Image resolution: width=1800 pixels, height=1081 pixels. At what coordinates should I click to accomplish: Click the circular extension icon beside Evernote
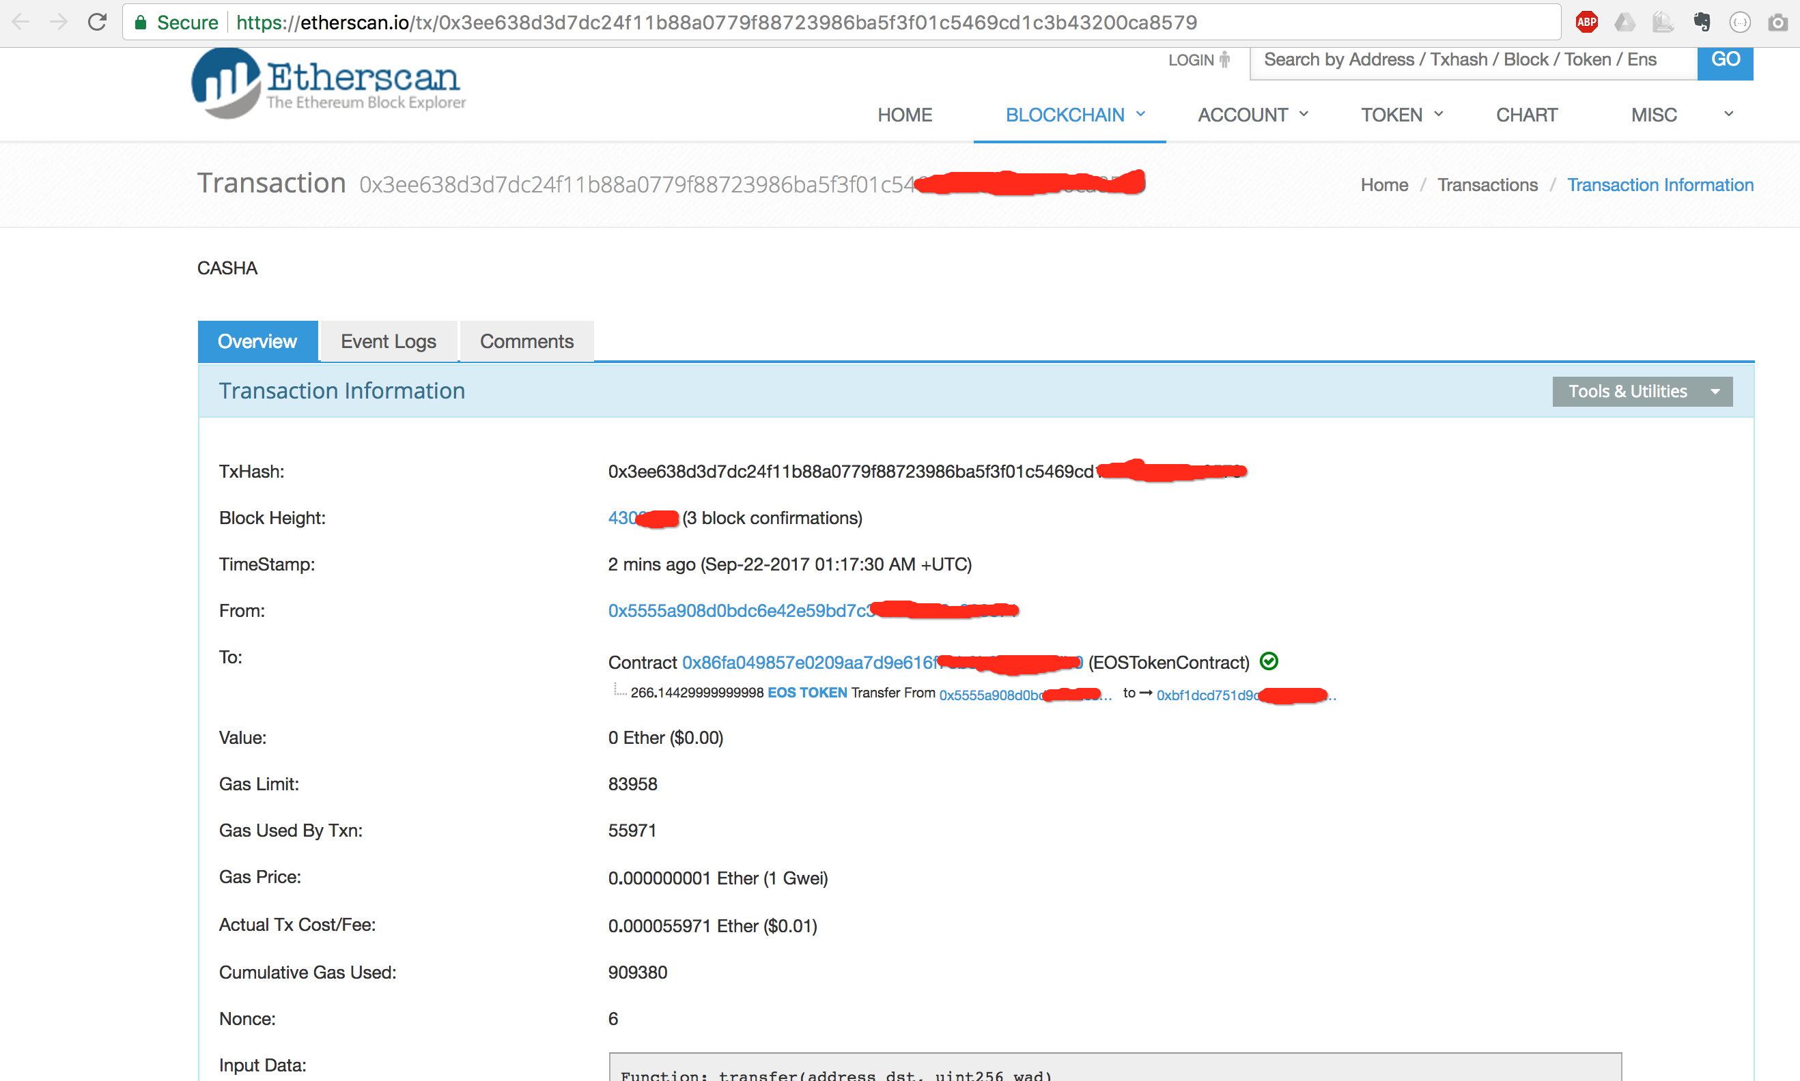pos(1739,23)
